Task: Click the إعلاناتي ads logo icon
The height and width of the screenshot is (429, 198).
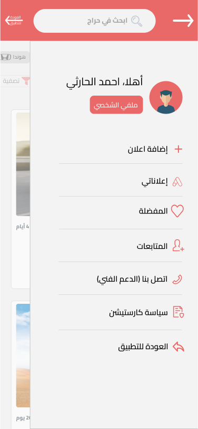Action: click(177, 182)
